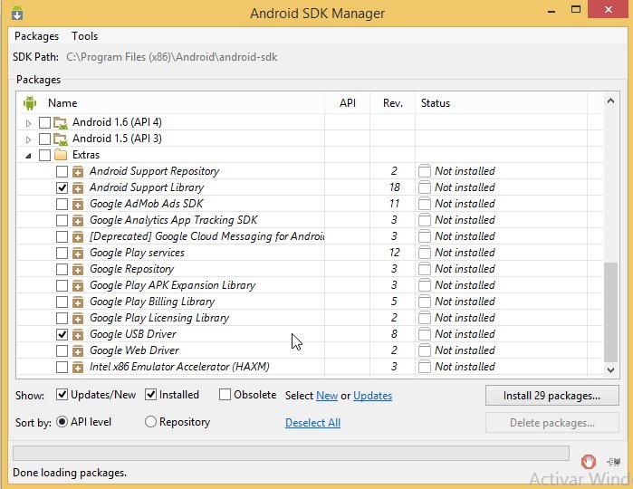Image resolution: width=633 pixels, height=489 pixels.
Task: Open the Tools menu
Action: click(85, 36)
